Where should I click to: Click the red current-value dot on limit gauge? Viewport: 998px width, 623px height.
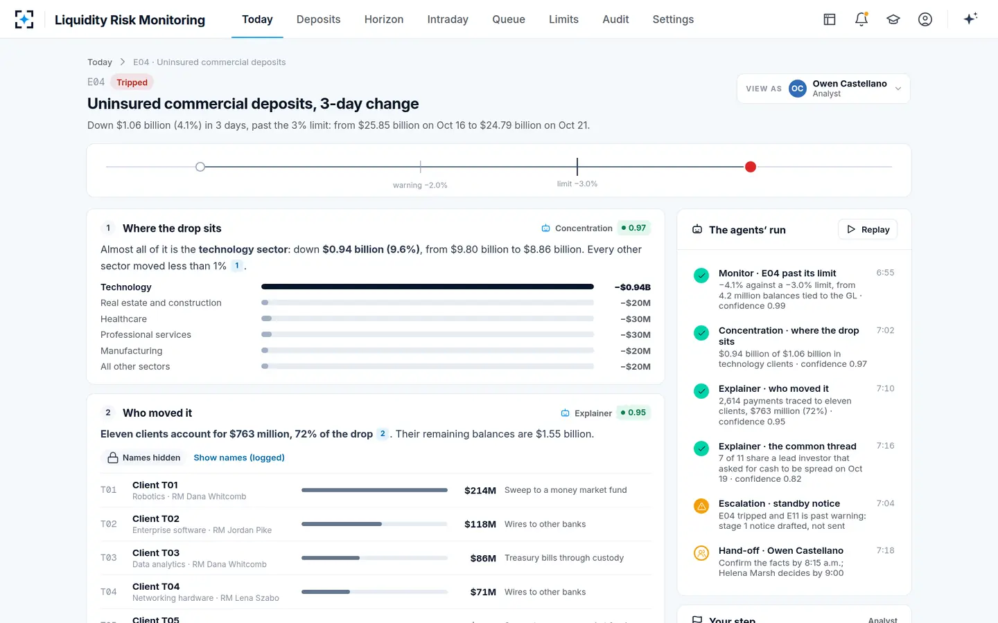pos(751,167)
